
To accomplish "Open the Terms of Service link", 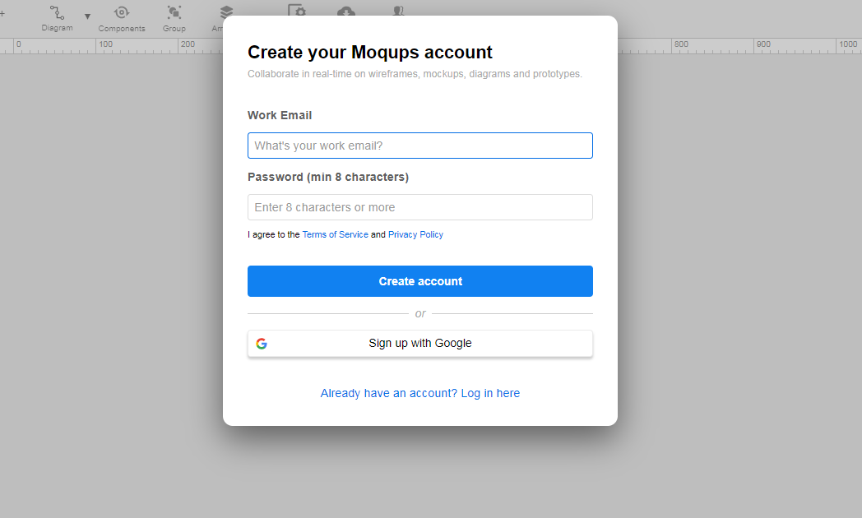I will point(335,234).
